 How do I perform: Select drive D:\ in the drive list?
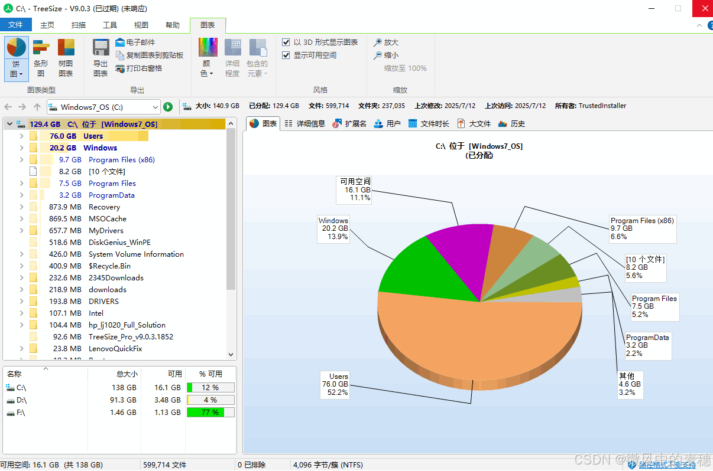tap(120, 400)
